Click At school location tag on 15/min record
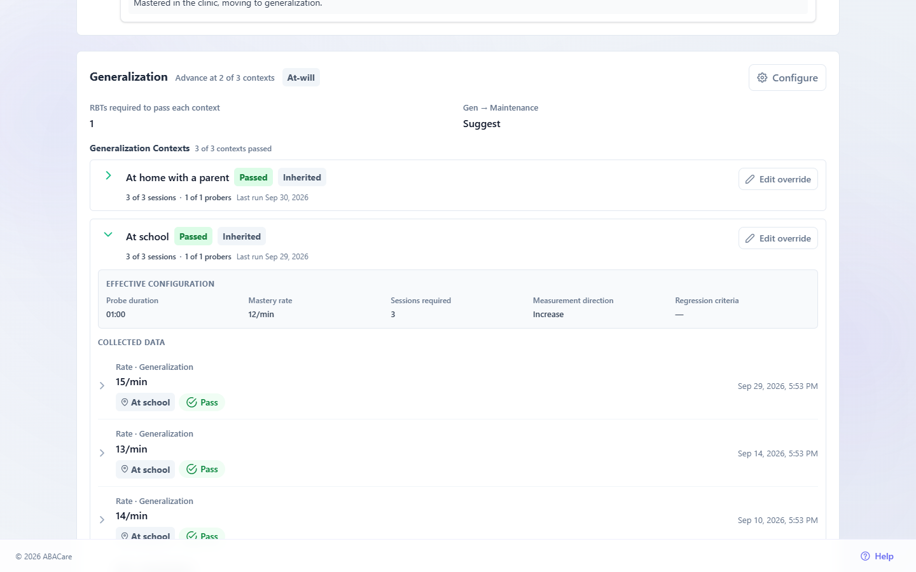This screenshot has width=916, height=572. coord(145,402)
